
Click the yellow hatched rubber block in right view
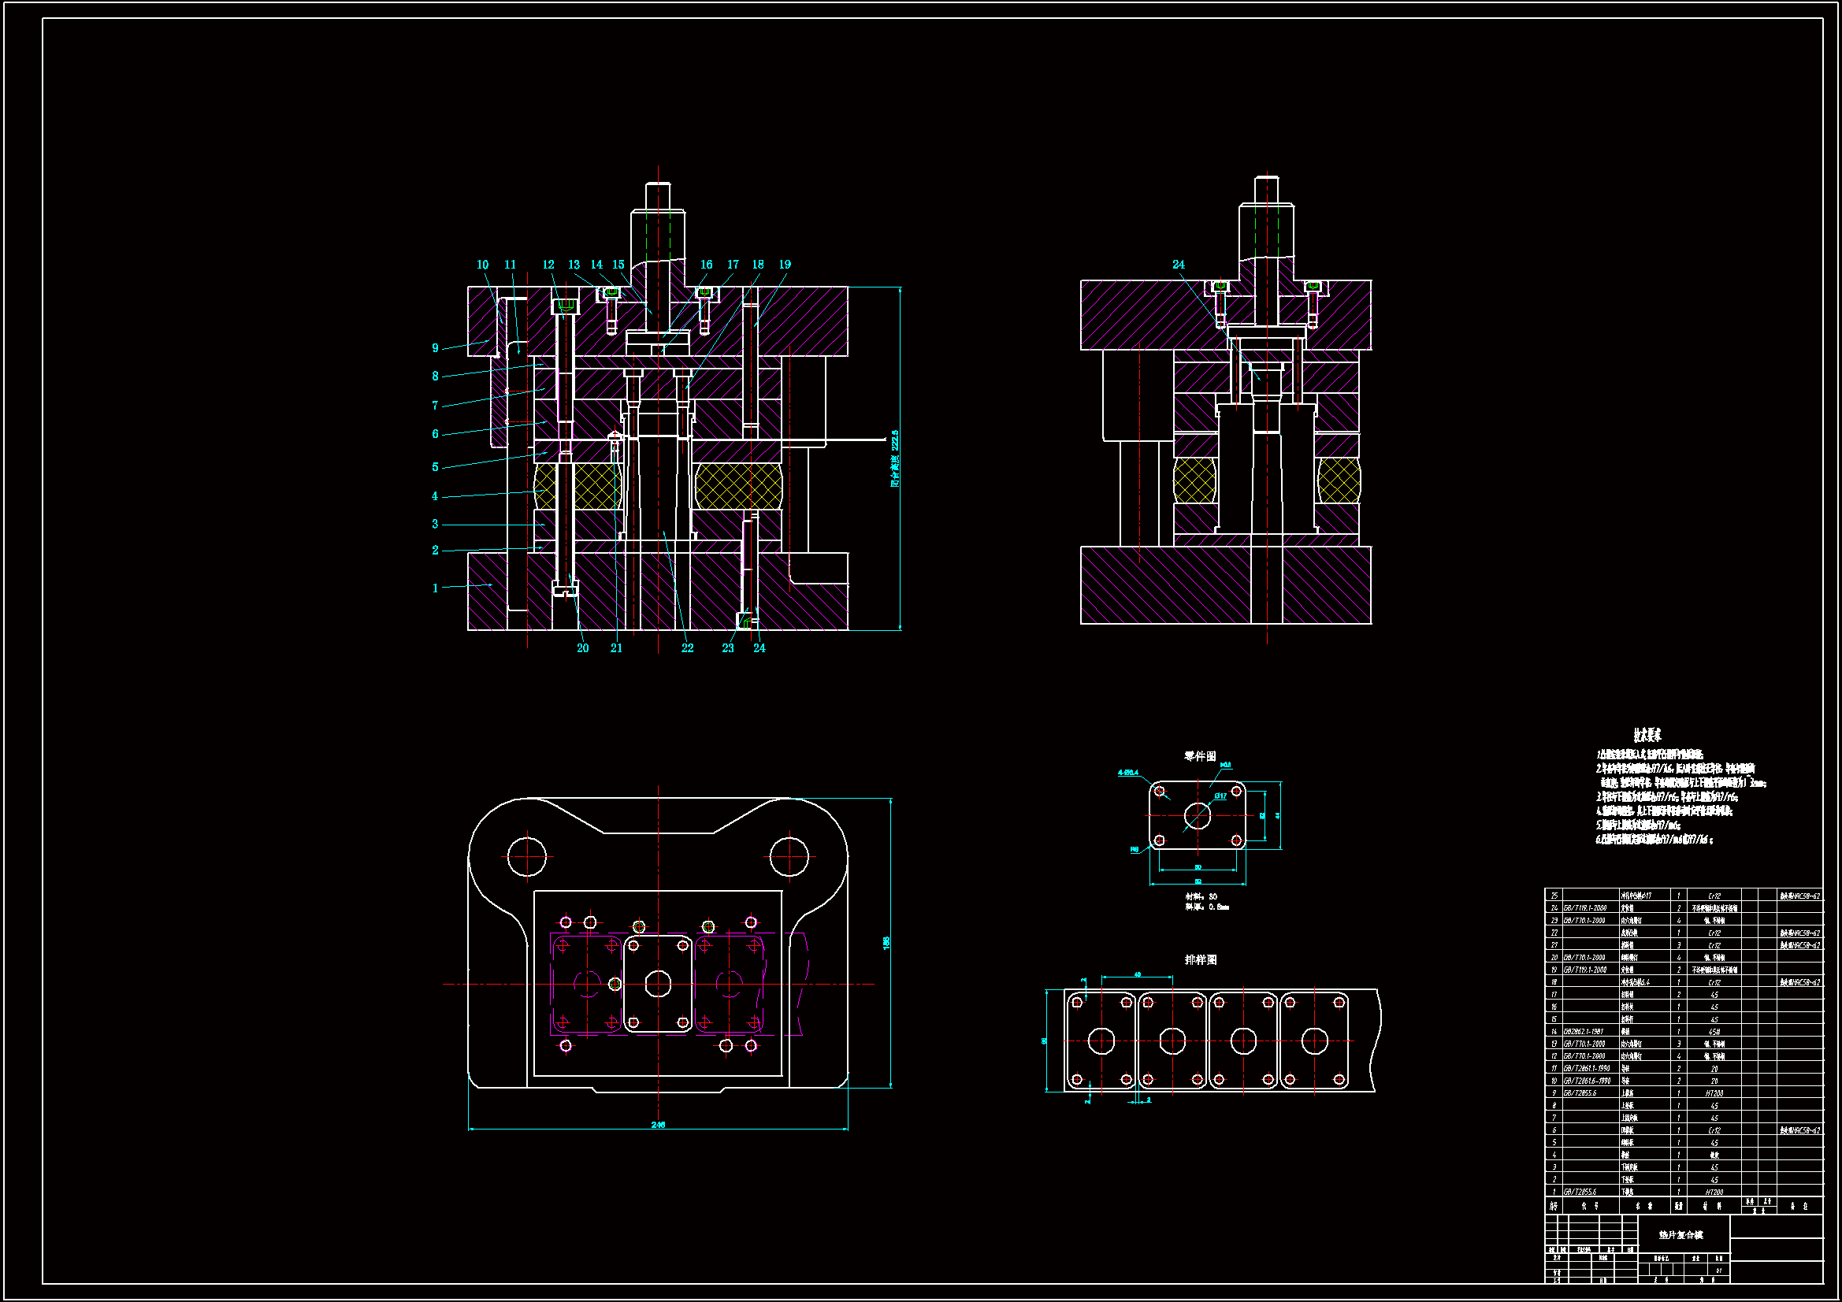[1194, 481]
